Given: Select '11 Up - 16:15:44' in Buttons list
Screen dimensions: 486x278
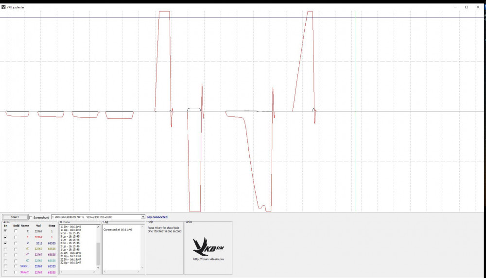Looking at the screenshot, I should (x=70, y=230).
